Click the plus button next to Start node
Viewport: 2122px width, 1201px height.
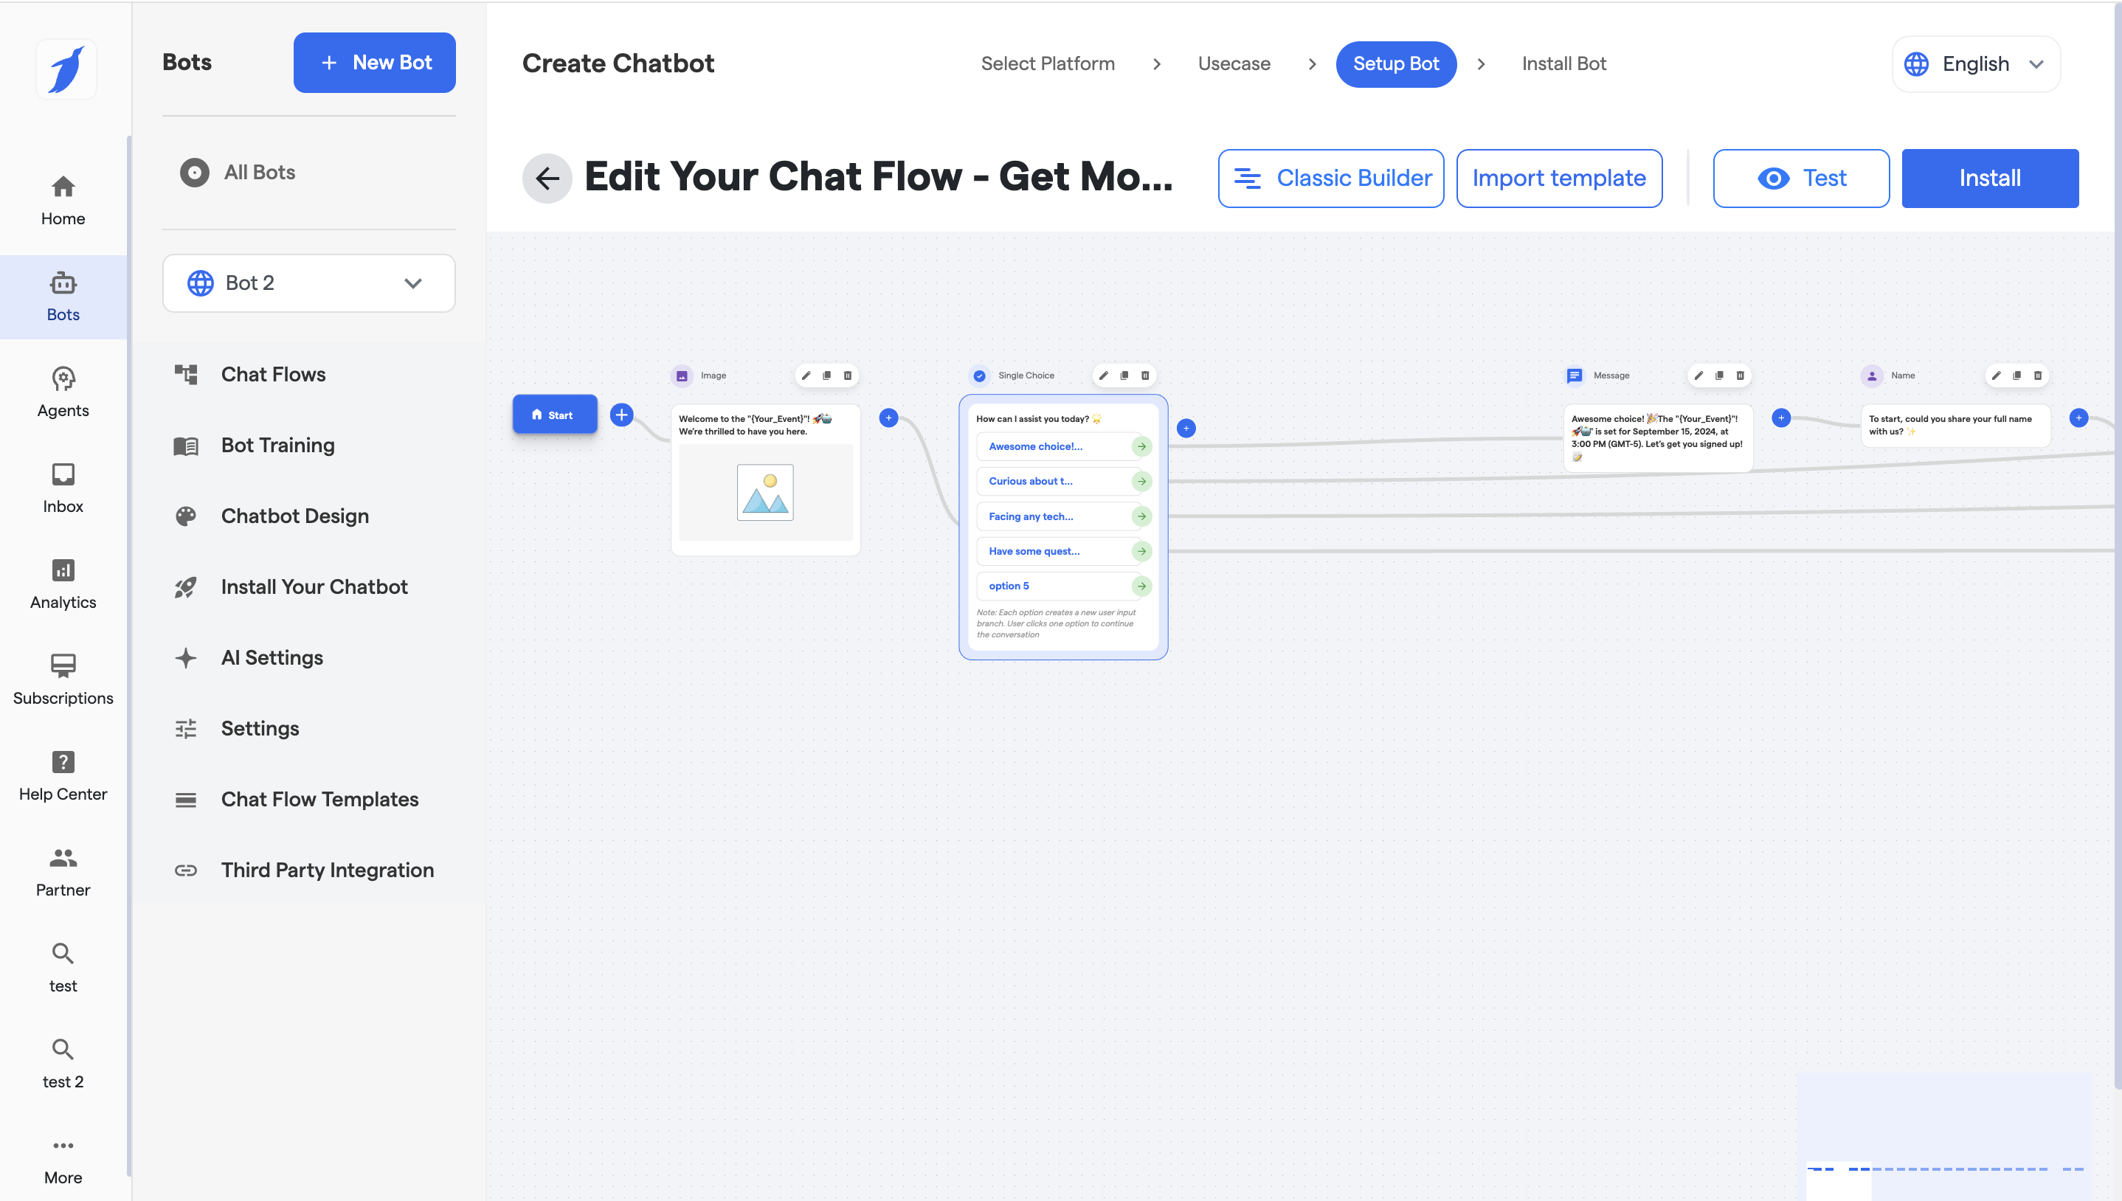pos(622,415)
